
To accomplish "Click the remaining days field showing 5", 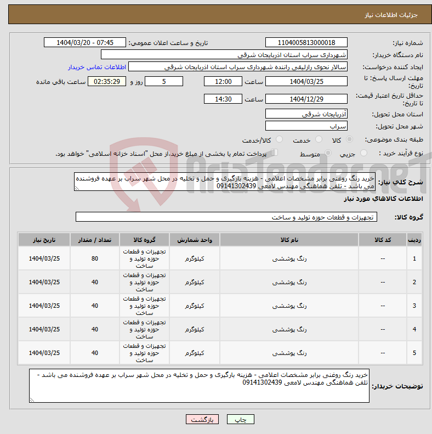I will (164, 81).
